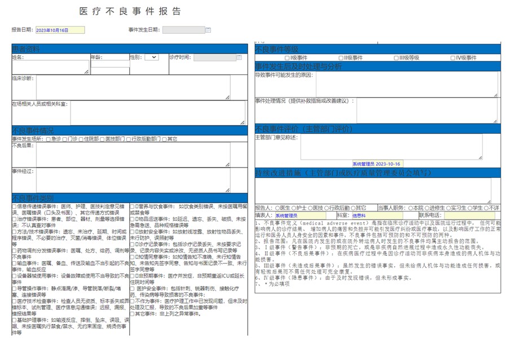Check the 非预期事件 category

click(x=132, y=276)
